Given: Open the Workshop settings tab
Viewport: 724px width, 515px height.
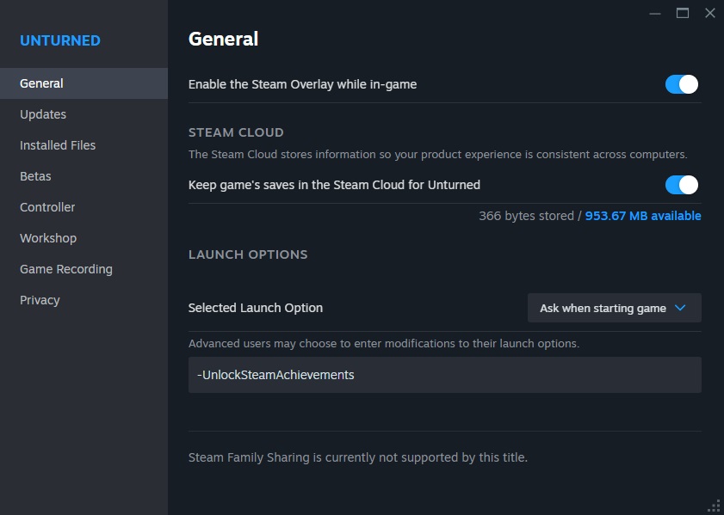Looking at the screenshot, I should tap(48, 238).
